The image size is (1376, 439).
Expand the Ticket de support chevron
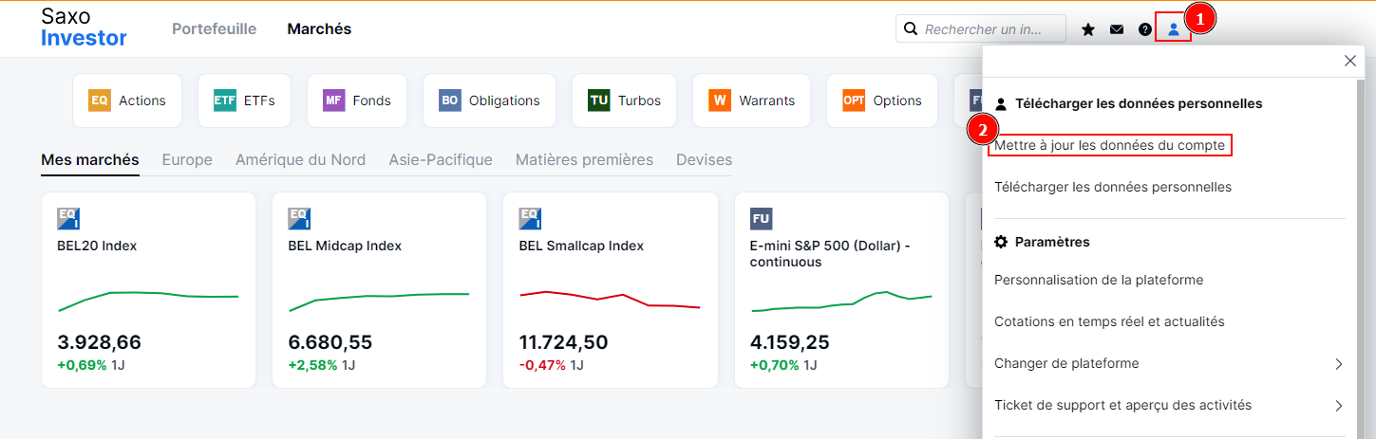click(x=1339, y=406)
